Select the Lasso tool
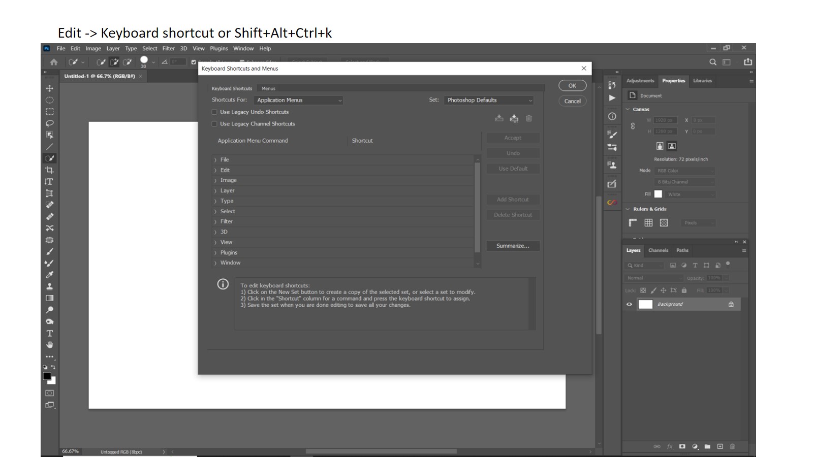The height and width of the screenshot is (457, 813). click(x=49, y=123)
